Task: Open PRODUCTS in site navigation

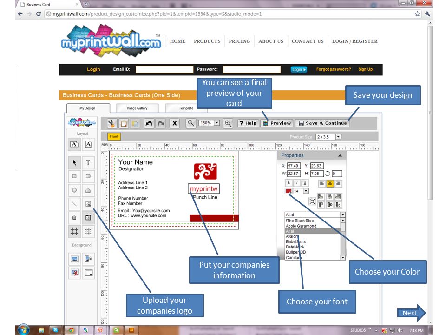Action: point(207,41)
